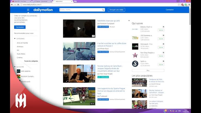The image size is (201, 113).
Task: Click the search magnifier icon
Action: click(103, 10)
